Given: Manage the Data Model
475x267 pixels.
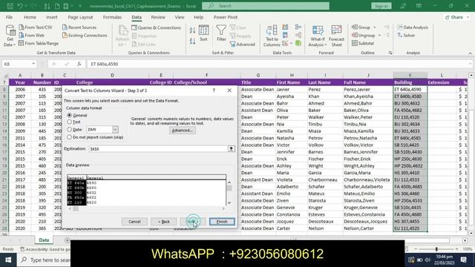Looking at the screenshot, I should click(298, 43).
